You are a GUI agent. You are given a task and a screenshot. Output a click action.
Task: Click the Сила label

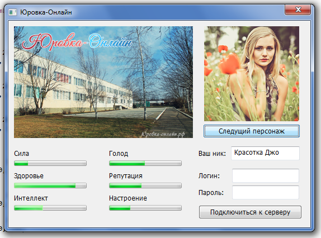pyautogui.click(x=21, y=154)
